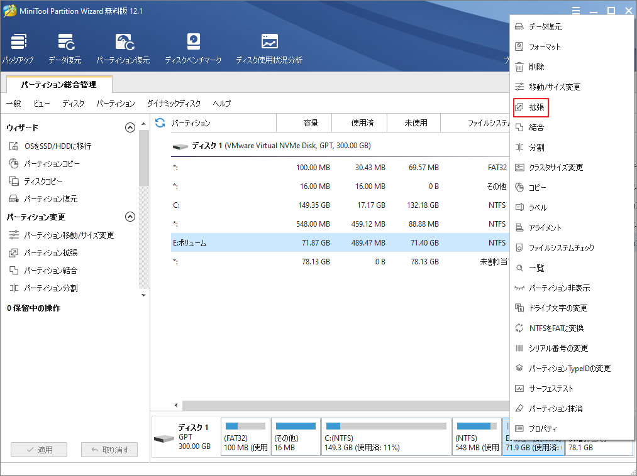Select the C: partition row
Image resolution: width=637 pixels, height=476 pixels.
[x=340, y=205]
